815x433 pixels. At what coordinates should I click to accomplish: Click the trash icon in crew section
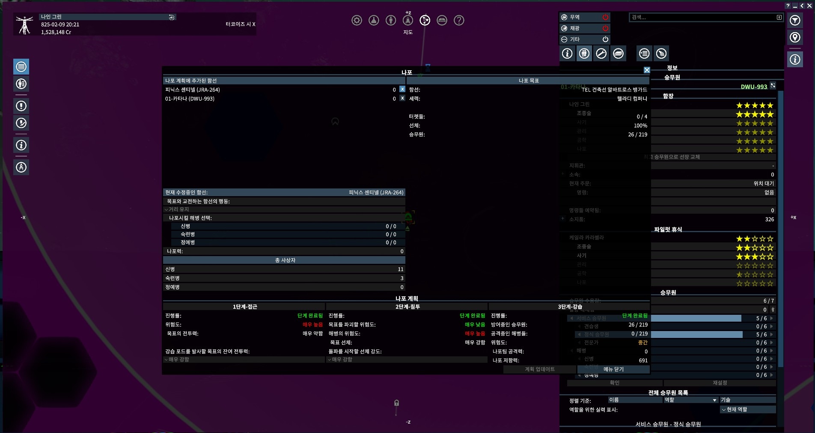773,310
